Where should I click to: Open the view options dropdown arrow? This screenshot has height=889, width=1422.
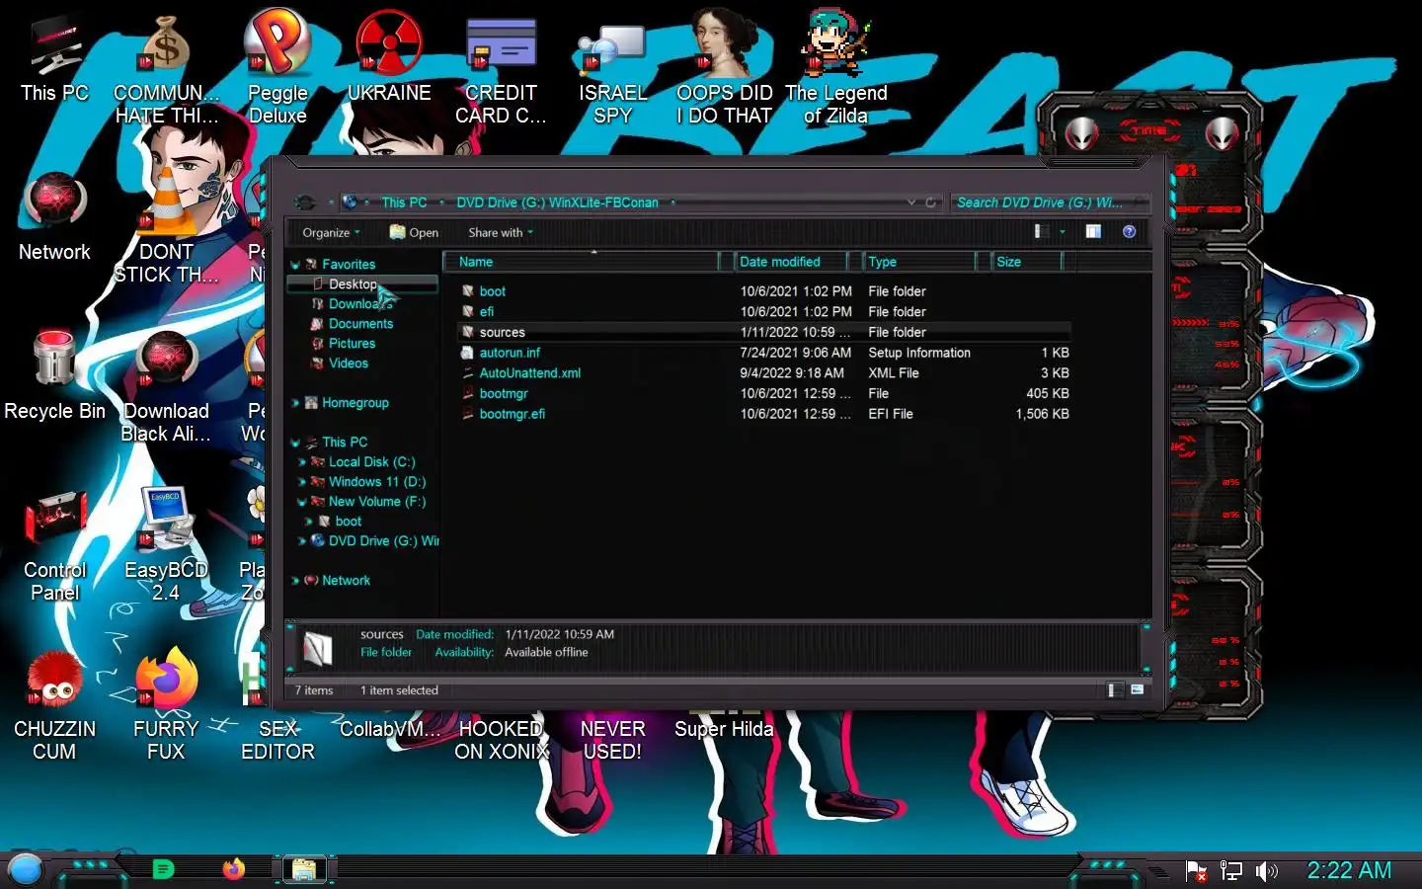tap(1063, 231)
